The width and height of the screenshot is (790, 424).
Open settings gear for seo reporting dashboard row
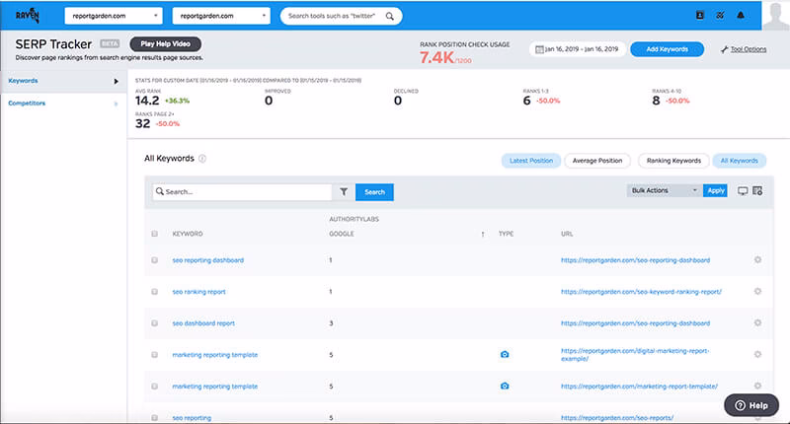(x=757, y=260)
